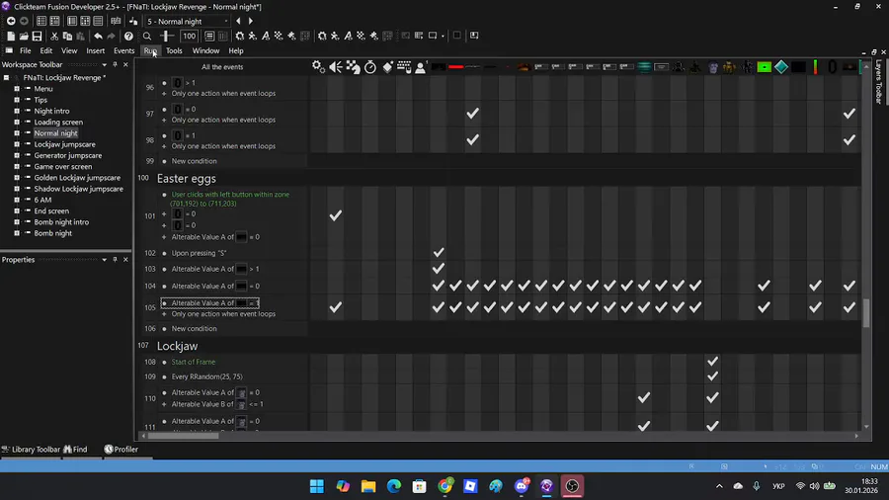Click the Create new objects icon

(x=387, y=67)
